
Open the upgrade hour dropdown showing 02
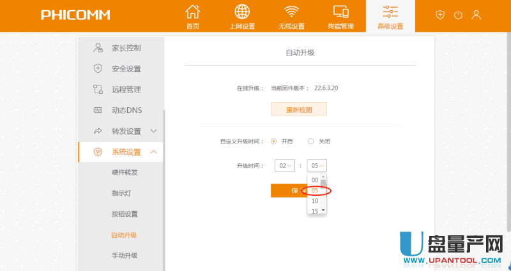pyautogui.click(x=284, y=166)
